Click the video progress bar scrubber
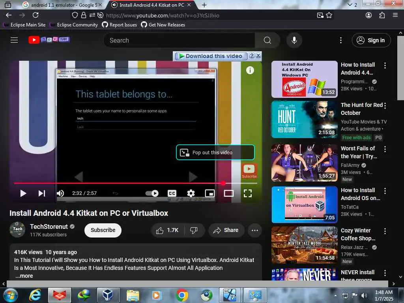Screen dimensions: 404x303 coord(223,183)
